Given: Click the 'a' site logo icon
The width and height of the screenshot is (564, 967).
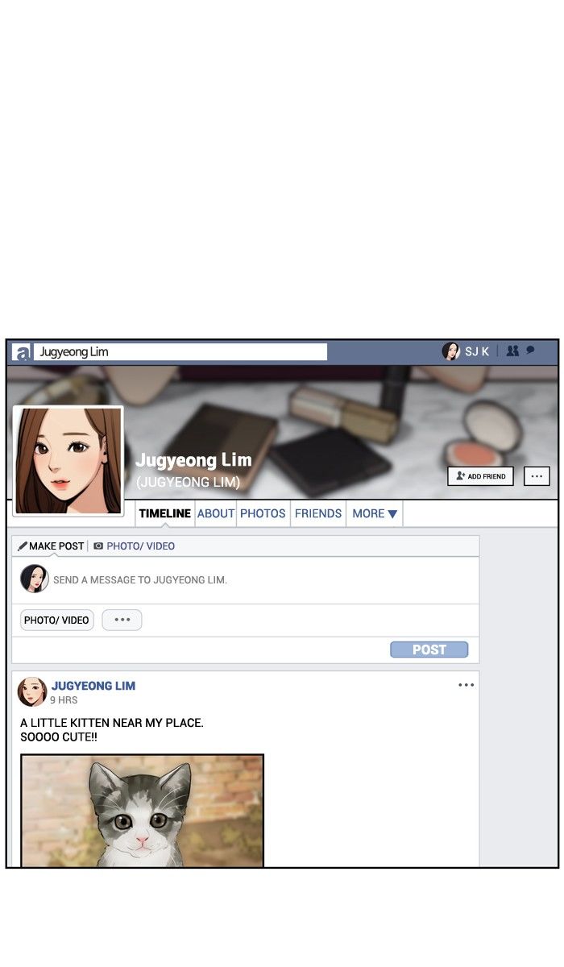Looking at the screenshot, I should pos(22,352).
